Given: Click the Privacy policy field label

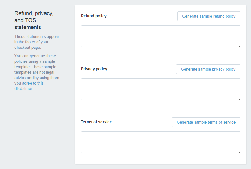Looking at the screenshot, I should pos(94,69).
